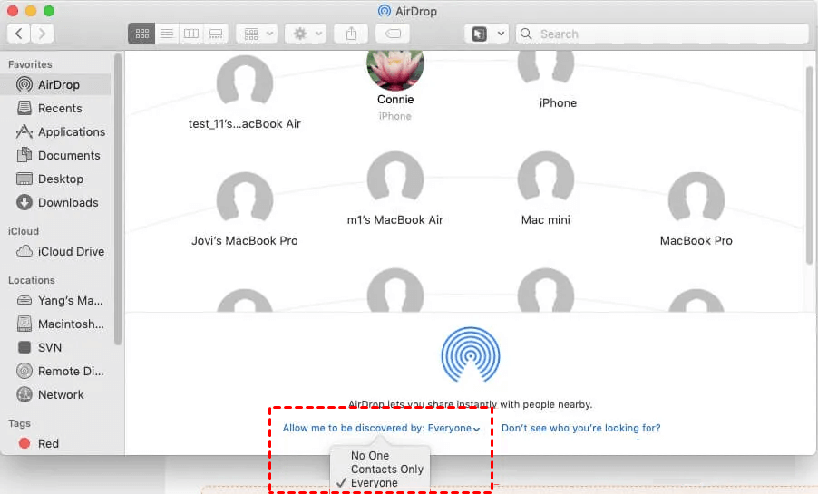This screenshot has width=818, height=494.
Task: Click the sidebar scrollbar
Action: 118,199
